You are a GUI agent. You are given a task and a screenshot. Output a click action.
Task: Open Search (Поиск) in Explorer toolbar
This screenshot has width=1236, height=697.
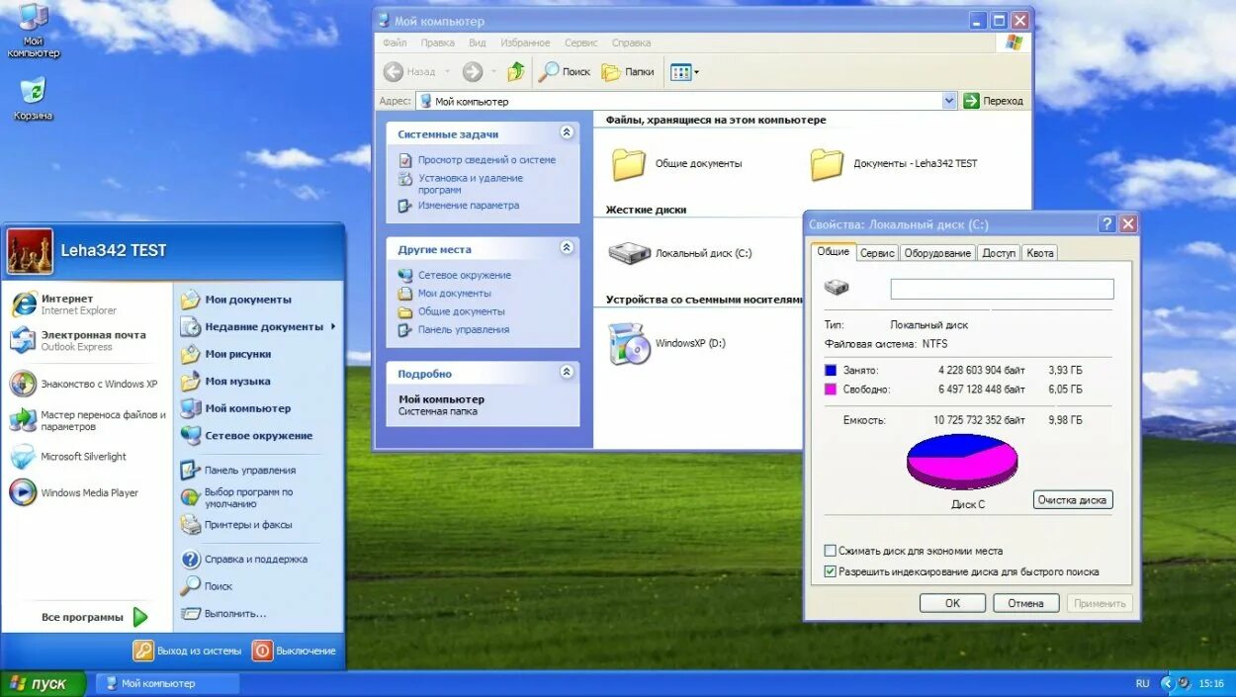(565, 71)
